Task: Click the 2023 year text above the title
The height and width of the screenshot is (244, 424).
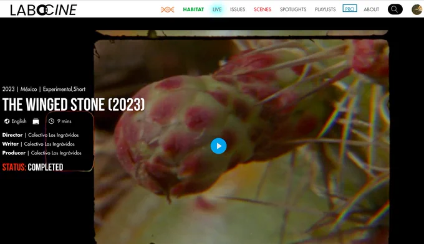Action: [x=8, y=89]
